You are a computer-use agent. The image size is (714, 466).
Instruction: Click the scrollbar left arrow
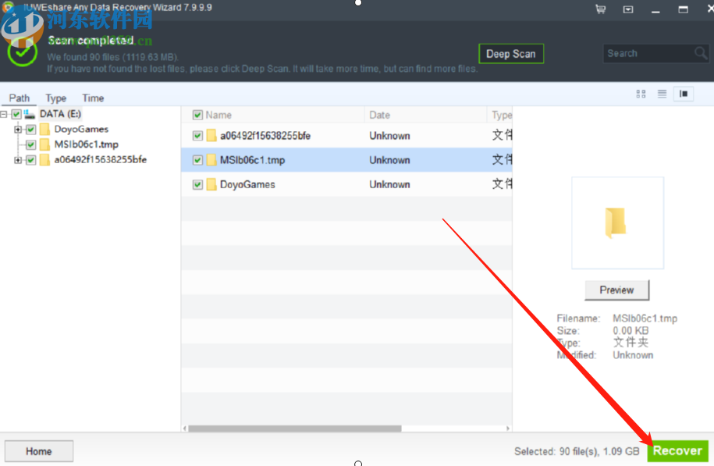pyautogui.click(x=184, y=429)
